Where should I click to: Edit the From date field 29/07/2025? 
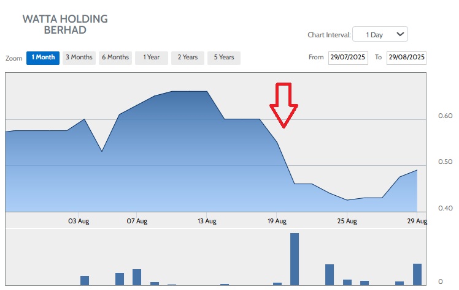click(x=348, y=58)
